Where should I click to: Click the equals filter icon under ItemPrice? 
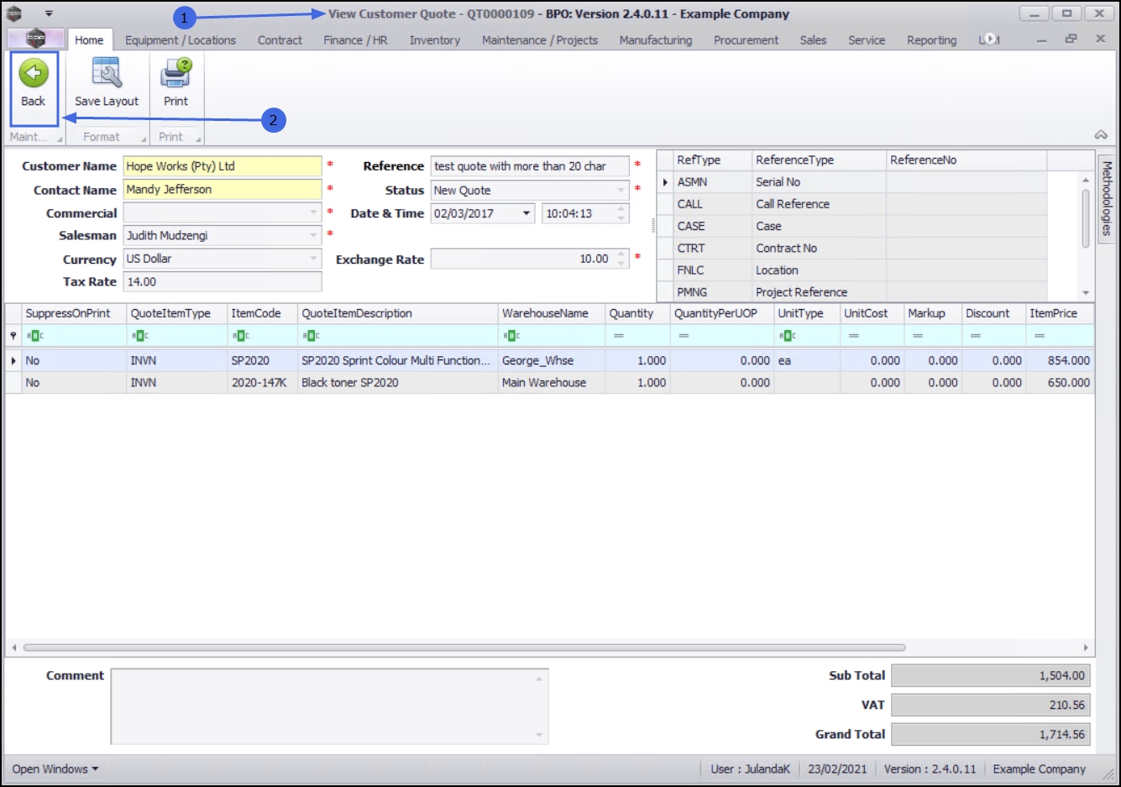(1040, 336)
